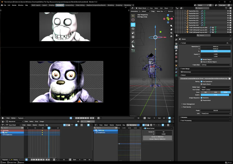Toggle Render Region checkbox
233x164 pixels.
(x=201, y=60)
